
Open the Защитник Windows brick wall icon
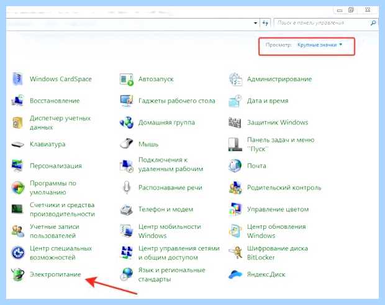click(x=235, y=123)
